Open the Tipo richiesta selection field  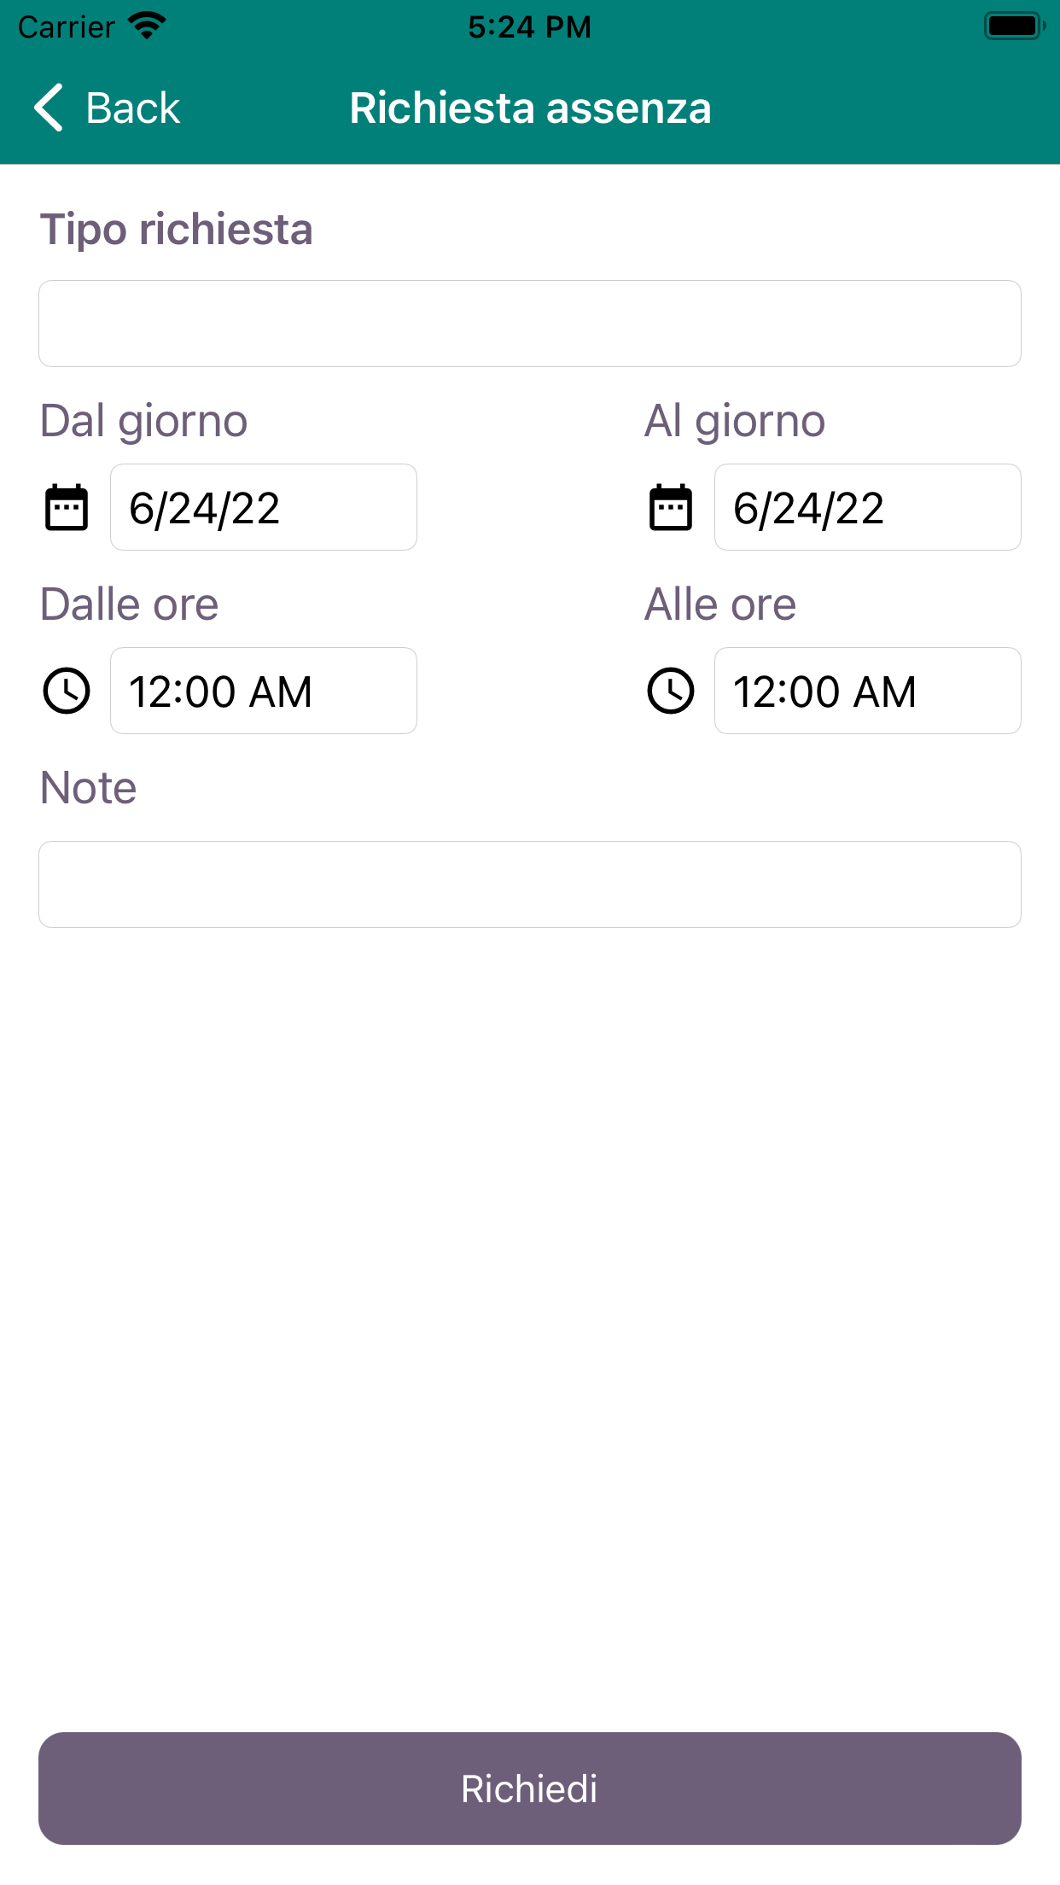(x=530, y=324)
